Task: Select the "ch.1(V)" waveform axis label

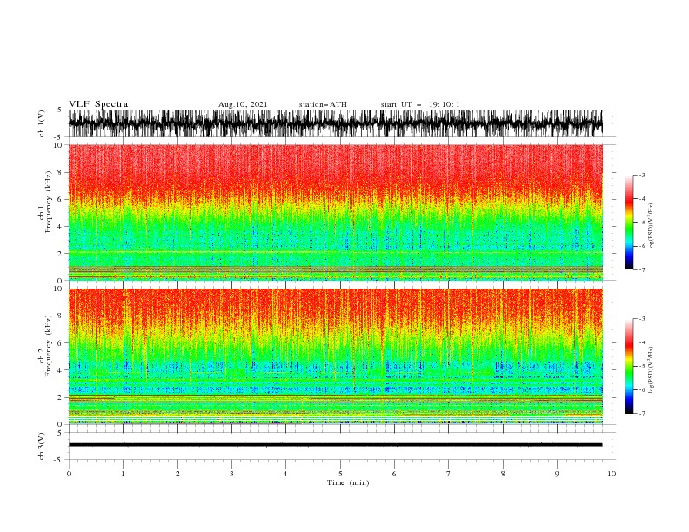Action: [42, 123]
